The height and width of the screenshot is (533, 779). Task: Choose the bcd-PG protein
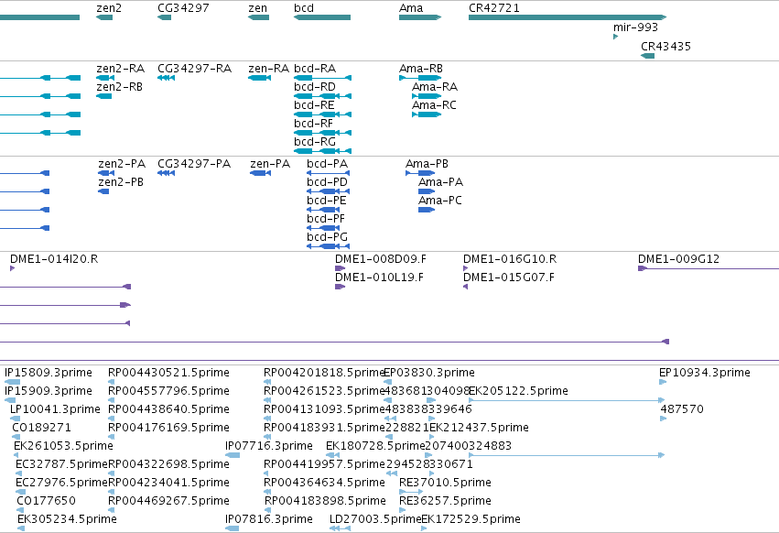pos(329,246)
